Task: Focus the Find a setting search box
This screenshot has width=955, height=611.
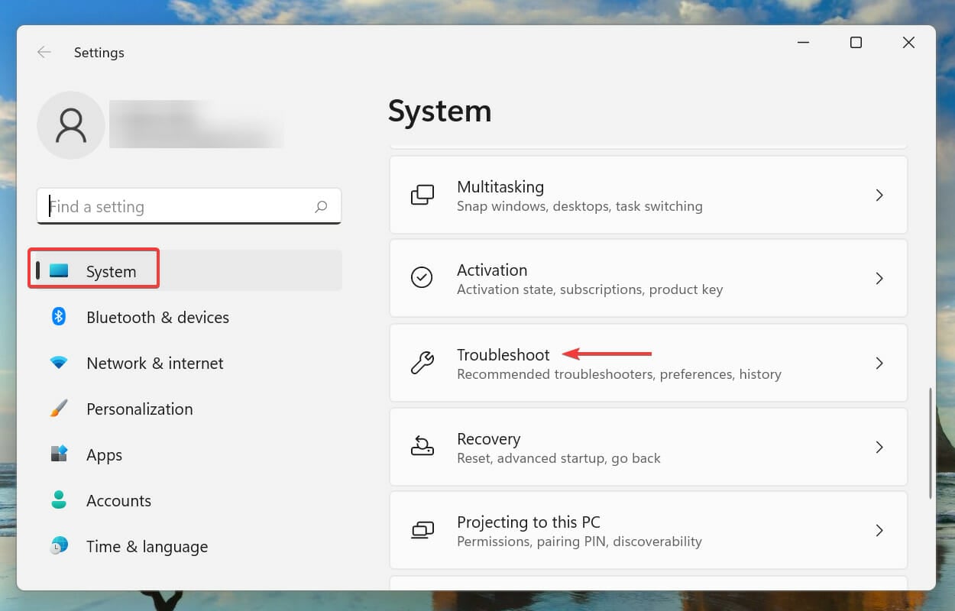Action: tap(189, 206)
